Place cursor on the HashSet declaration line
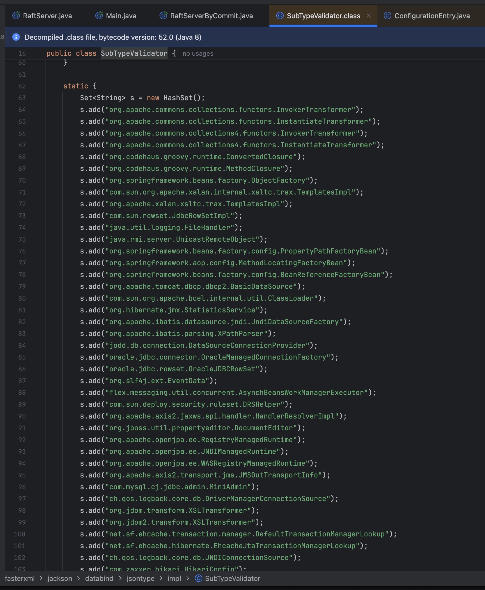 tap(142, 98)
